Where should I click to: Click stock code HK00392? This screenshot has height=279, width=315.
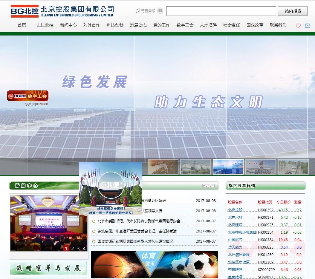[266, 210]
